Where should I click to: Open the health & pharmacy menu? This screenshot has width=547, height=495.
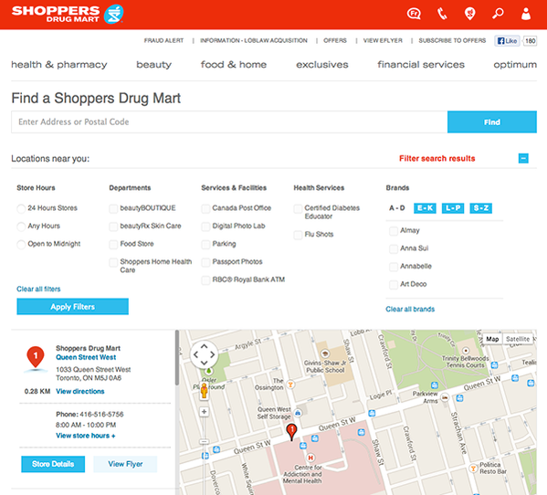(x=59, y=65)
